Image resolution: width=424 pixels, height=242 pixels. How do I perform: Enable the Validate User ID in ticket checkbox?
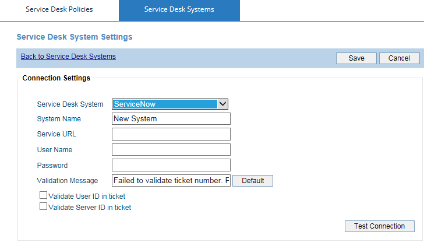click(43, 195)
